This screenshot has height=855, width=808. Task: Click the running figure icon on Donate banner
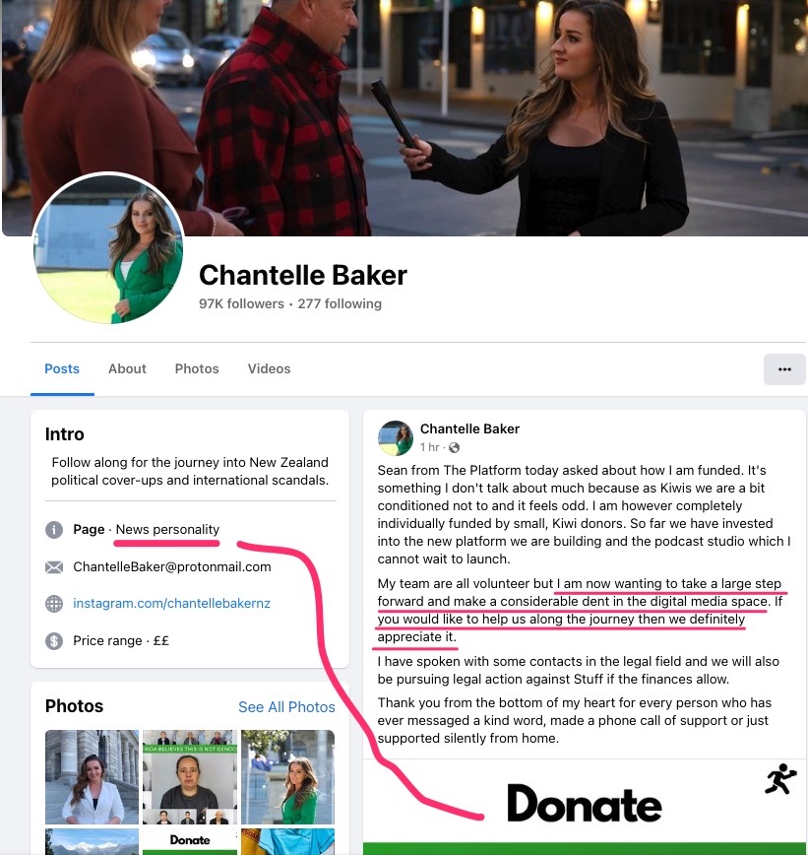pyautogui.click(x=780, y=779)
